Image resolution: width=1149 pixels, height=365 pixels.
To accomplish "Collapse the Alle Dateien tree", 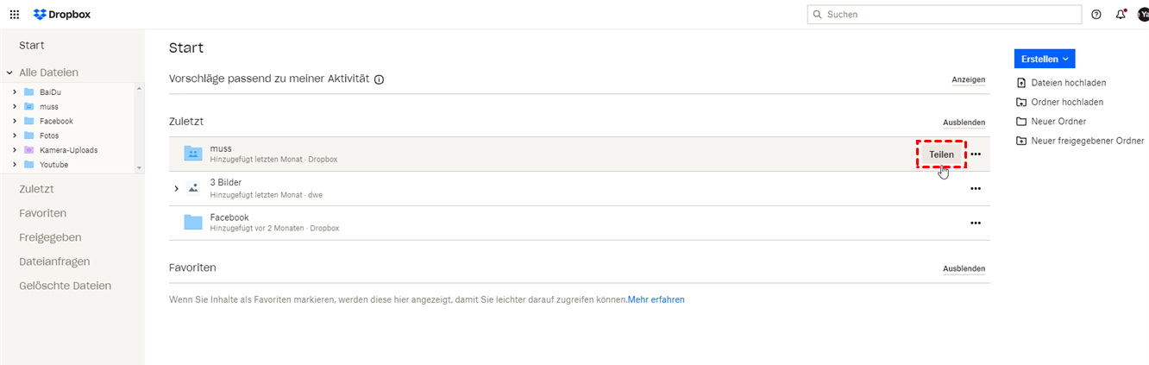I will coord(9,73).
